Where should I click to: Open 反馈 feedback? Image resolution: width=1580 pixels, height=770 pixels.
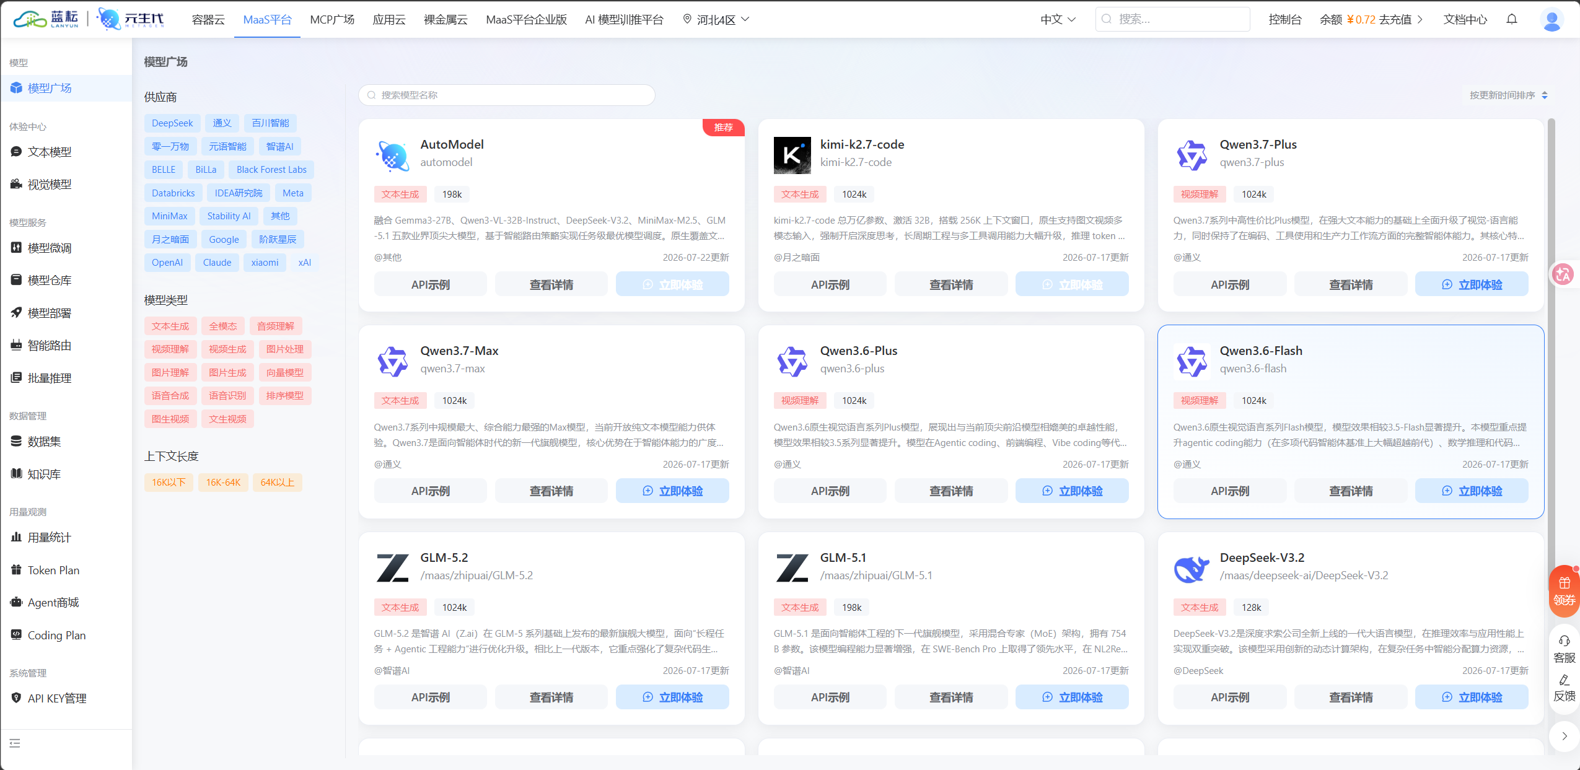1564,688
